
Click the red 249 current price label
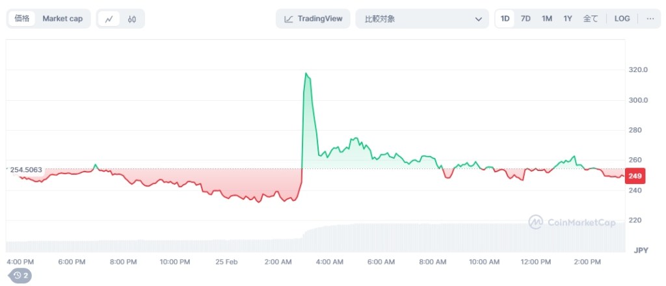(x=635, y=175)
